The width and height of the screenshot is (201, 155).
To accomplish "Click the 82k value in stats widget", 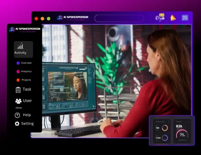I will point(179,126).
